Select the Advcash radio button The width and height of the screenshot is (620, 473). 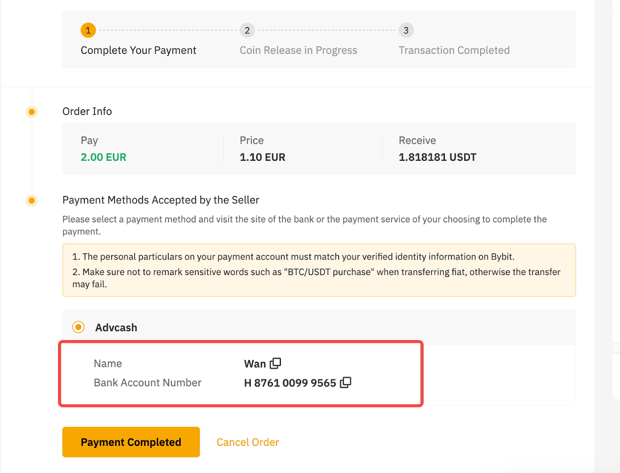coord(78,327)
